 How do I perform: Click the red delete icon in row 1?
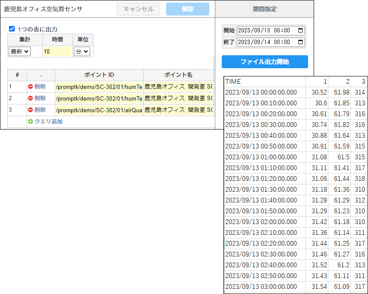click(30, 87)
